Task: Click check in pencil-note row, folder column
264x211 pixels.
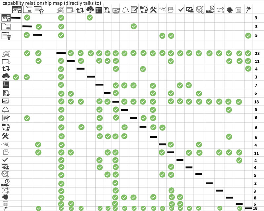Action: pyautogui.click(x=27, y=118)
